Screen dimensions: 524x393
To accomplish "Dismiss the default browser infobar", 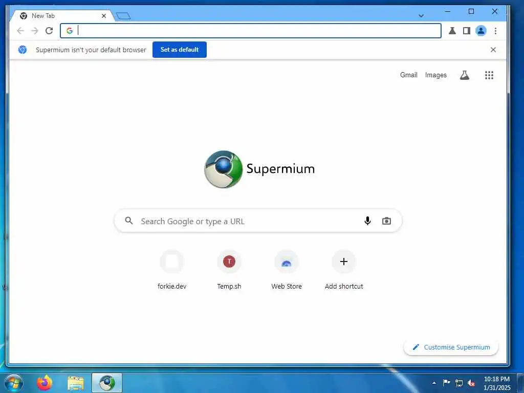I will pyautogui.click(x=493, y=50).
